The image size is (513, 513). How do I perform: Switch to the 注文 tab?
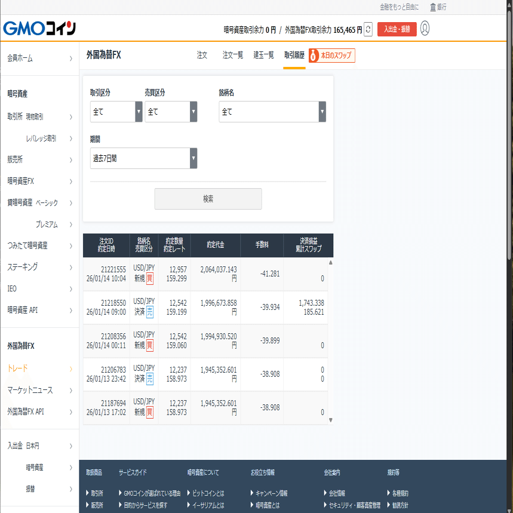(x=202, y=55)
